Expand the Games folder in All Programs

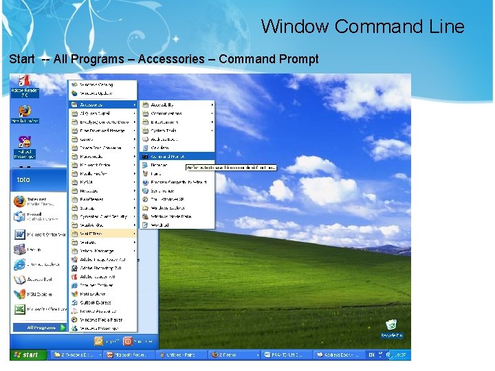point(103,139)
